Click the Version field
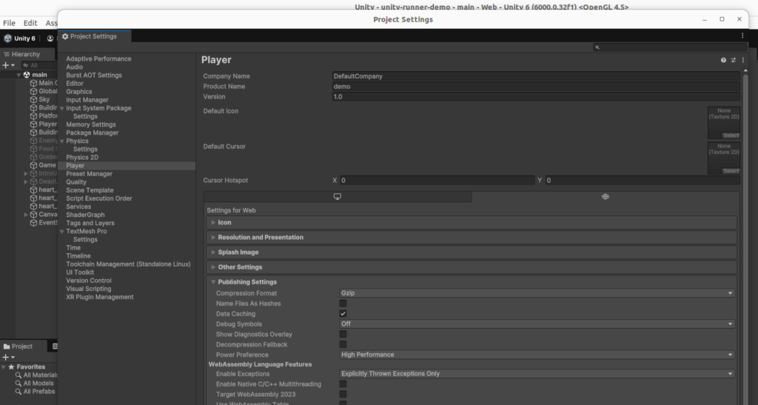 [536, 97]
